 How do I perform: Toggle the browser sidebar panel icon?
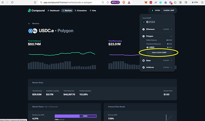click(x=180, y=2)
